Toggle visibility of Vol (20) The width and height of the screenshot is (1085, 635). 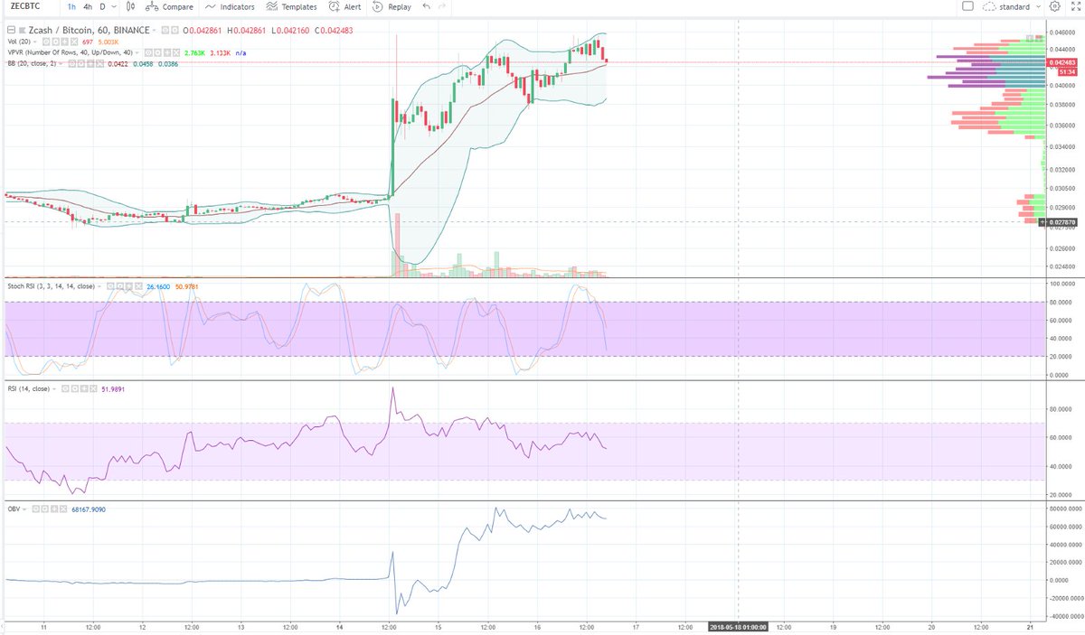46,42
